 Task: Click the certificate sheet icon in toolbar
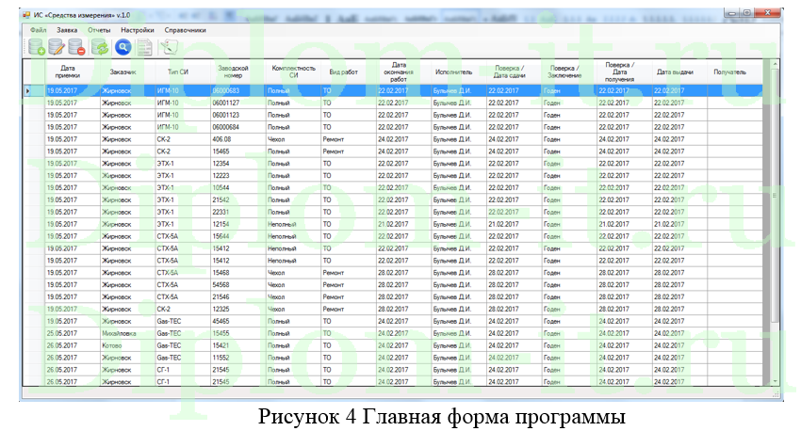[x=168, y=46]
